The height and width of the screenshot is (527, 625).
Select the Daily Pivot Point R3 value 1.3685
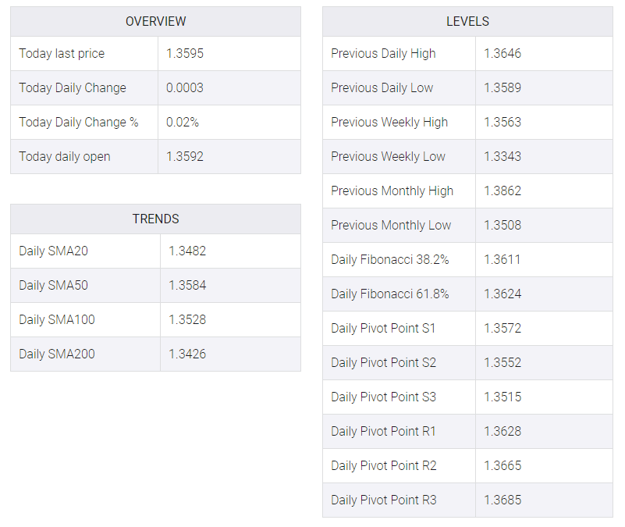pyautogui.click(x=502, y=500)
